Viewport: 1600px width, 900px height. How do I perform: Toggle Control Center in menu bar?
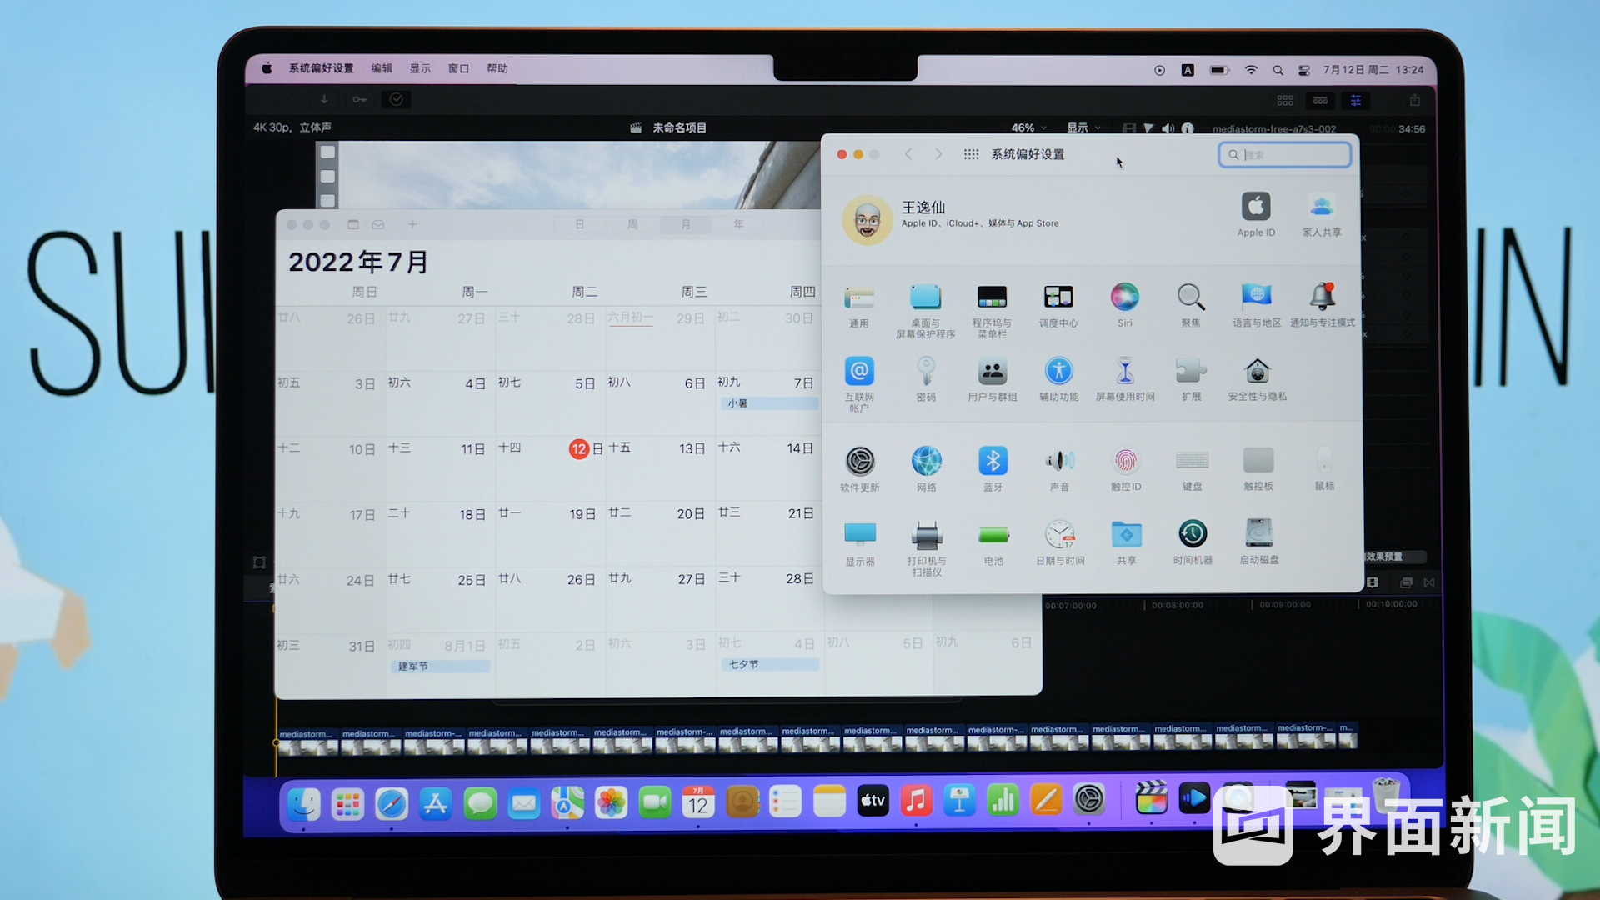pyautogui.click(x=1304, y=70)
